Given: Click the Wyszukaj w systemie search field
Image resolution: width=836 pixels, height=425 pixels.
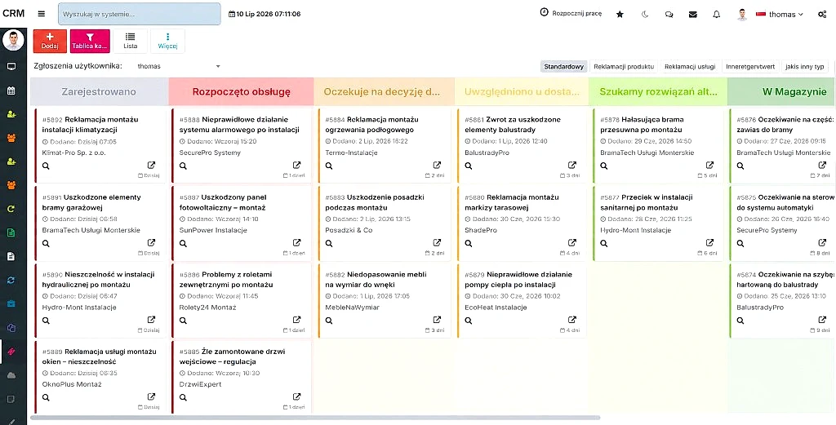Looking at the screenshot, I should pos(139,14).
